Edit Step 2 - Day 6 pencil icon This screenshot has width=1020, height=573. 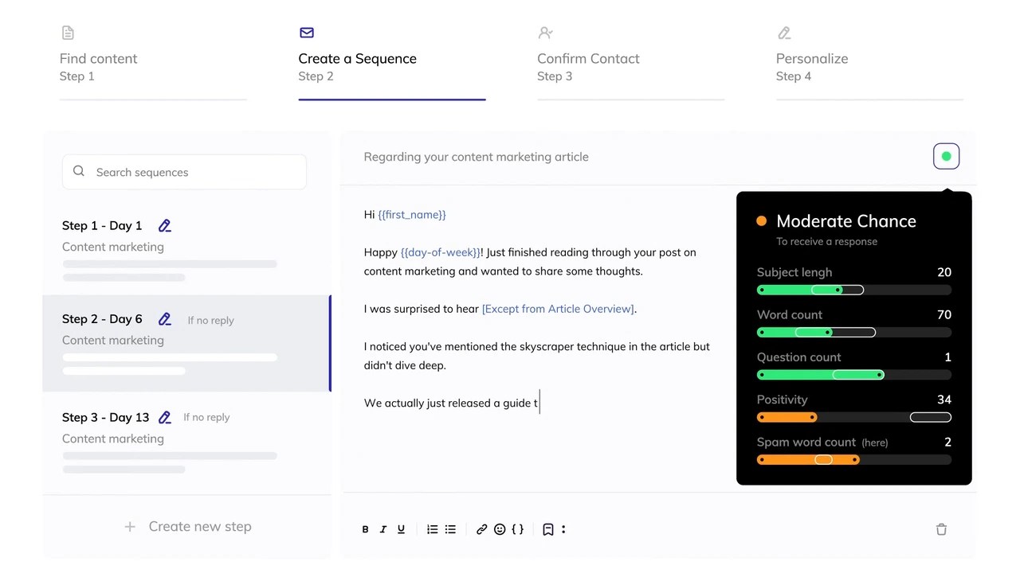point(164,319)
